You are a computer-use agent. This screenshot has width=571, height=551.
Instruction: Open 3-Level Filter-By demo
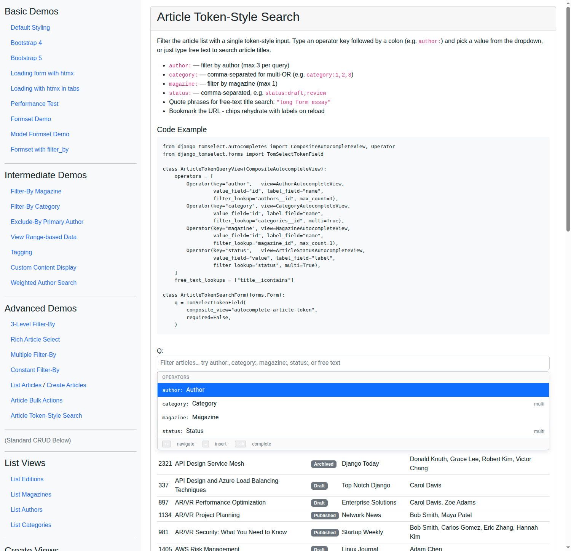click(x=33, y=324)
